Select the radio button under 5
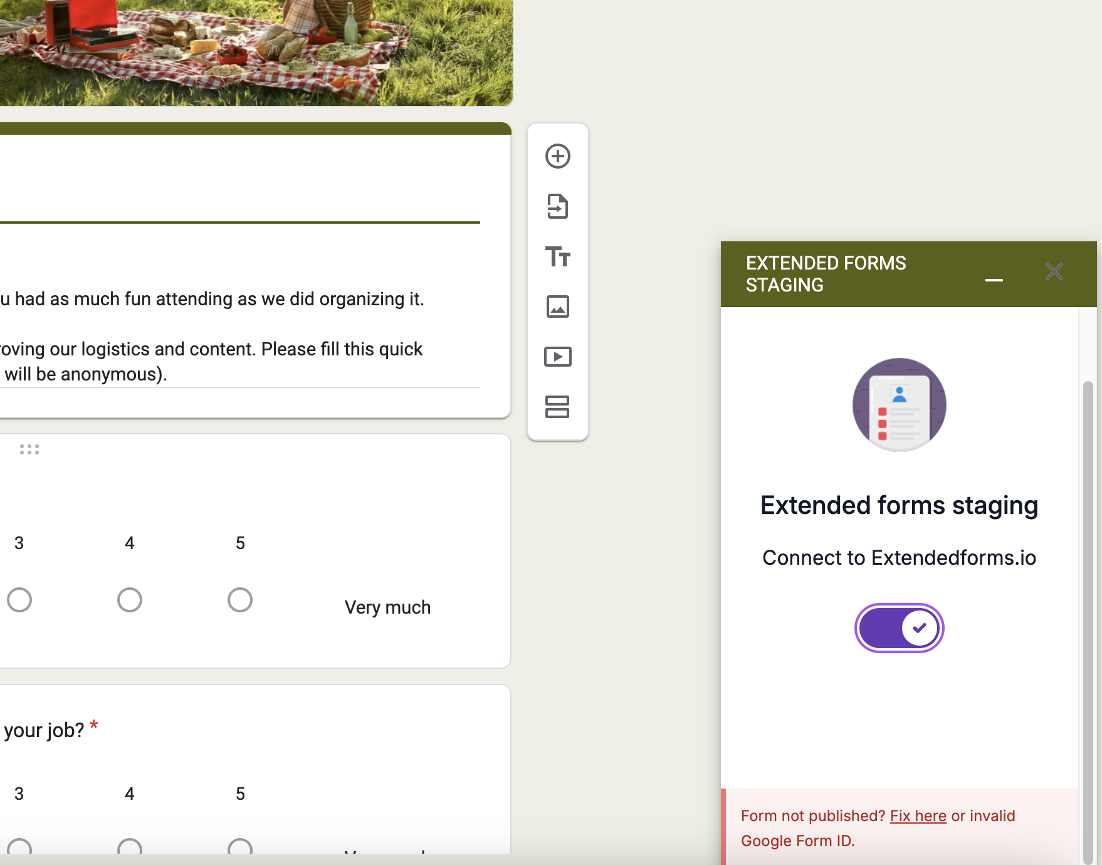 (x=239, y=599)
